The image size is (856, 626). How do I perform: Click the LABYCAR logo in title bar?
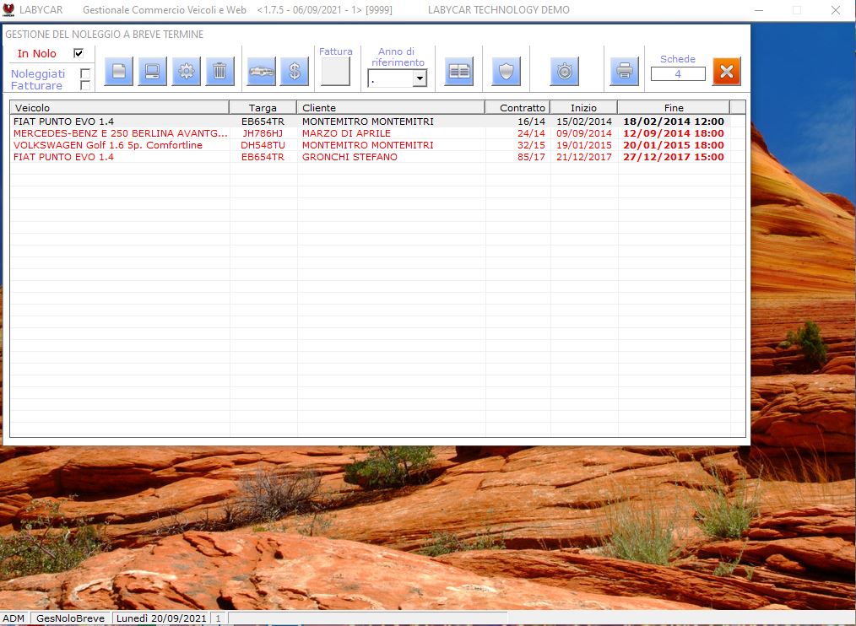coord(8,10)
